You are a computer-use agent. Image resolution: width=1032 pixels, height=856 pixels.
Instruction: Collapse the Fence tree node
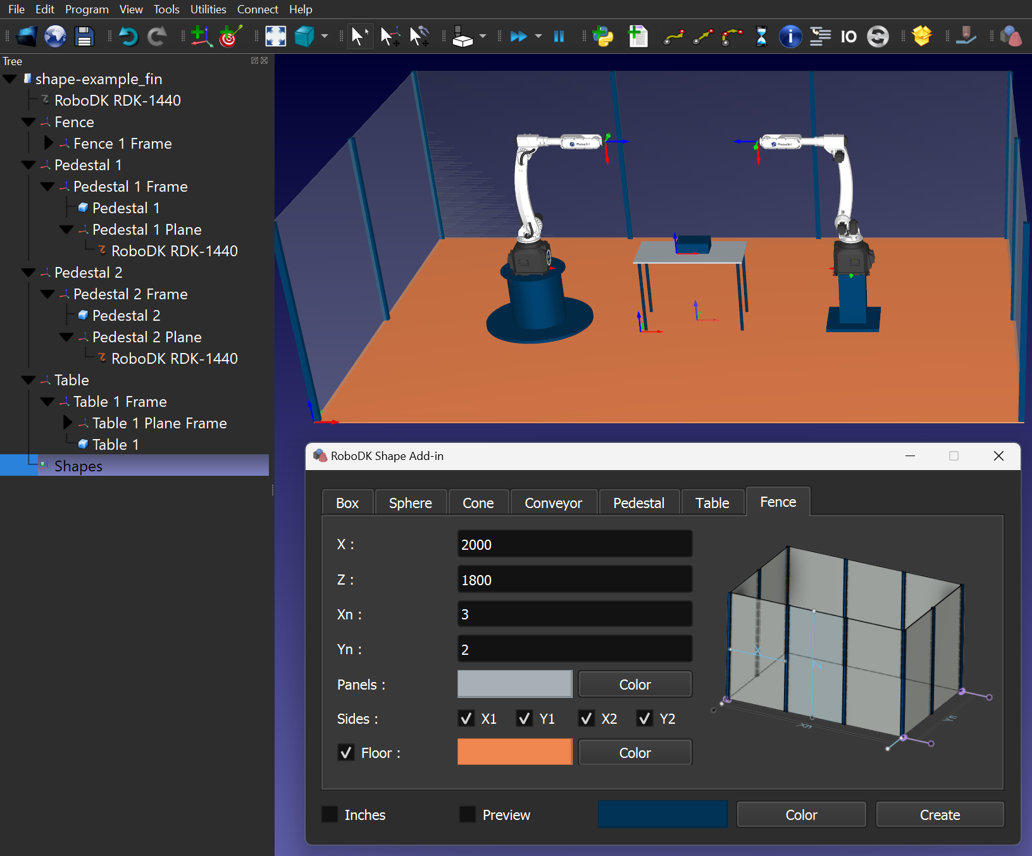pyautogui.click(x=28, y=121)
